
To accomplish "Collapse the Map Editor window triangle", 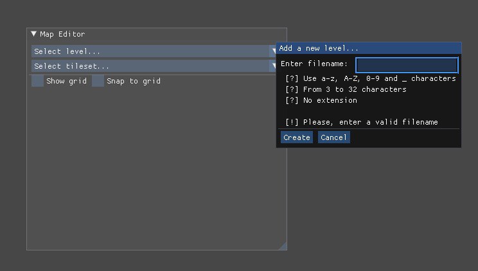I will (34, 34).
